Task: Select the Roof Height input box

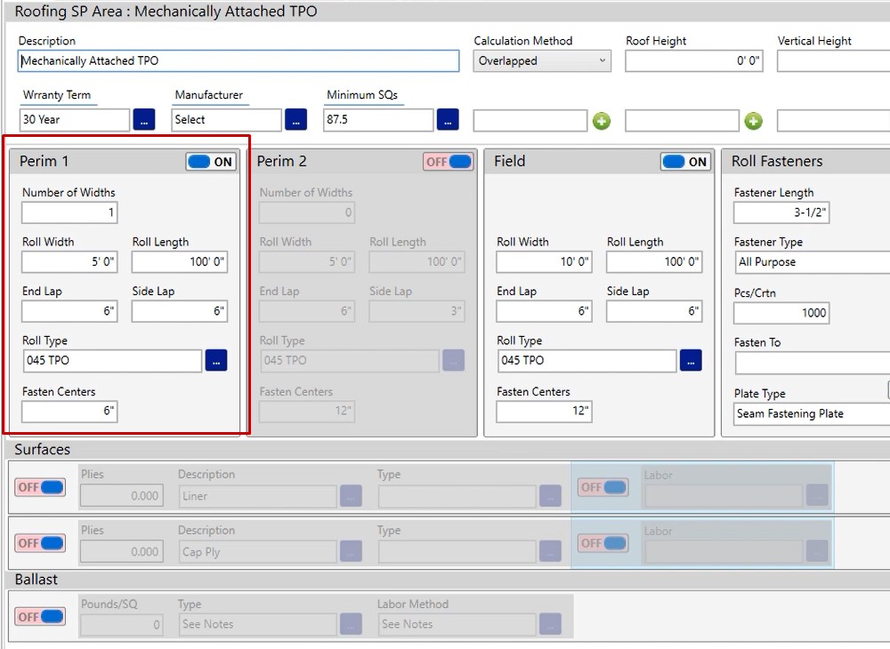Action: coord(694,61)
